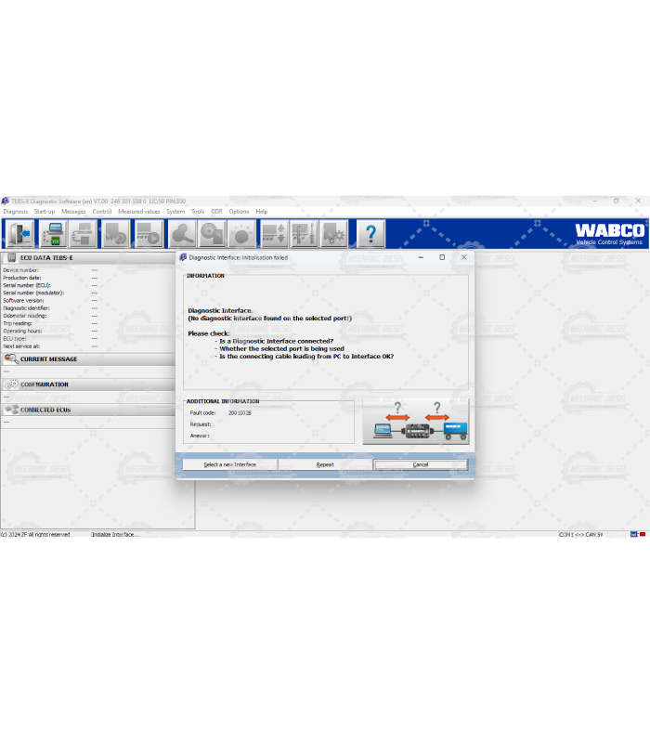
Task: Expand the Configuration panel header
Action: tap(44, 385)
